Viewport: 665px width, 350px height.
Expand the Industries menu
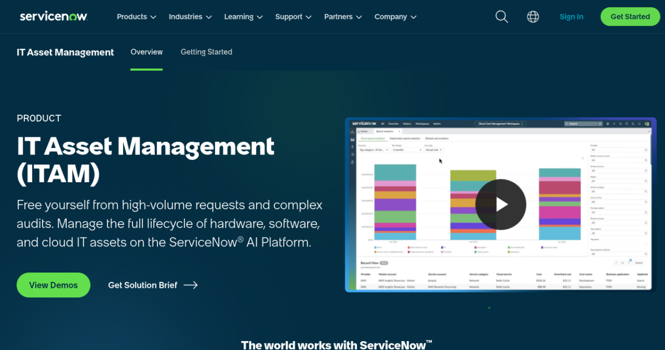190,17
